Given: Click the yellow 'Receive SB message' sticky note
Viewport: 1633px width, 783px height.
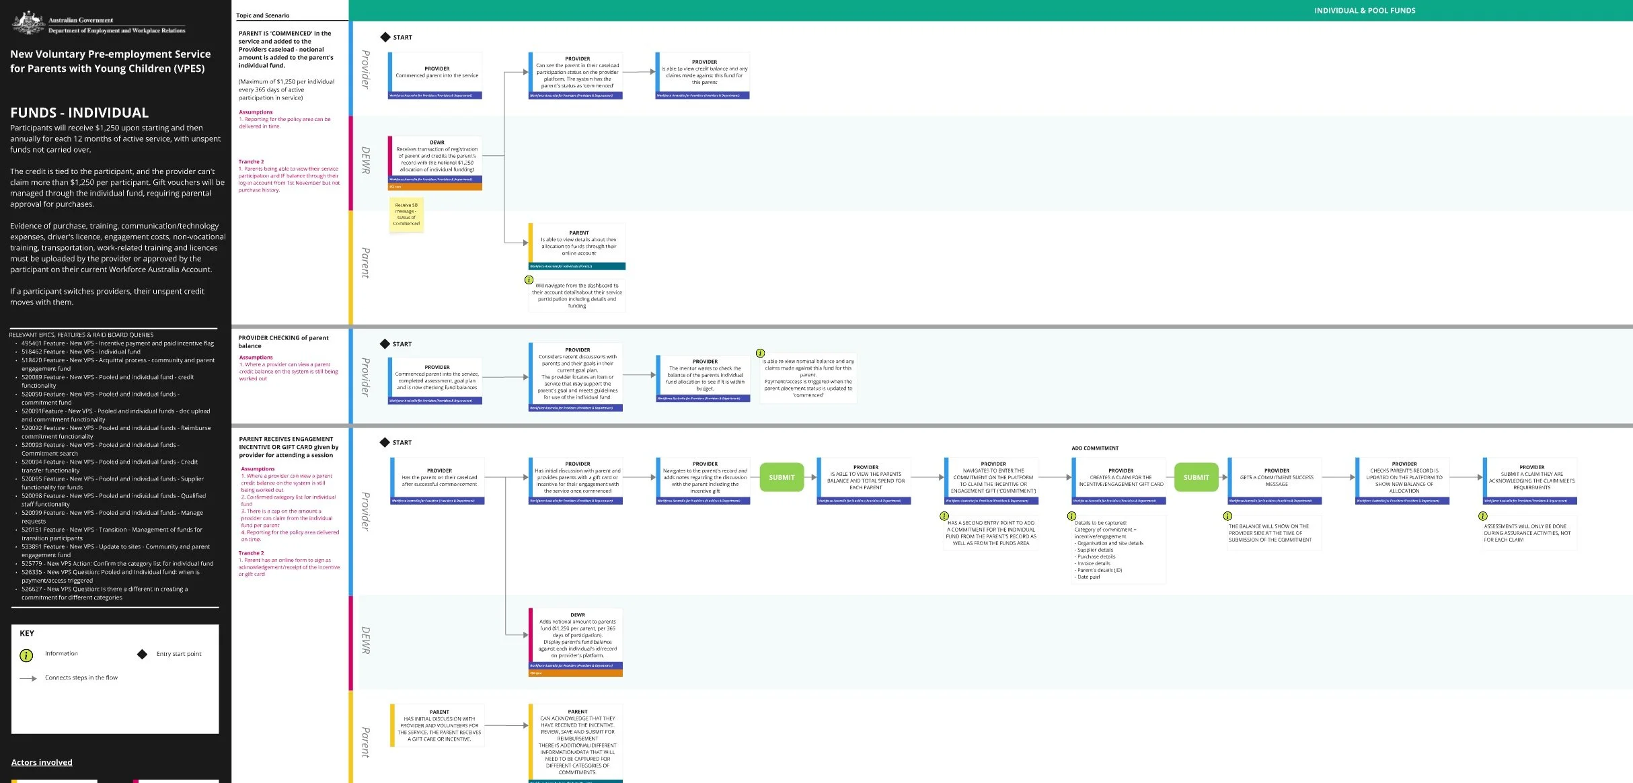Looking at the screenshot, I should pyautogui.click(x=406, y=214).
